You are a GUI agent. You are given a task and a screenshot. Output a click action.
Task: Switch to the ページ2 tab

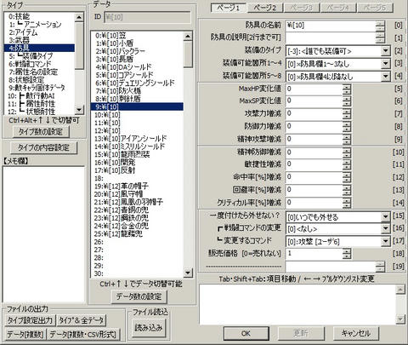(265, 8)
